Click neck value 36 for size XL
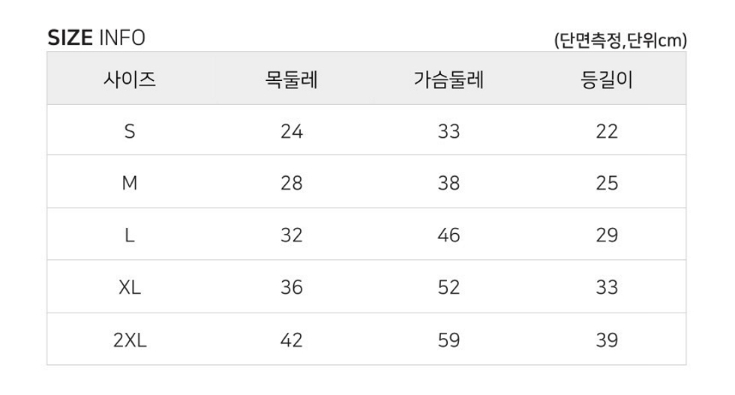 click(292, 287)
